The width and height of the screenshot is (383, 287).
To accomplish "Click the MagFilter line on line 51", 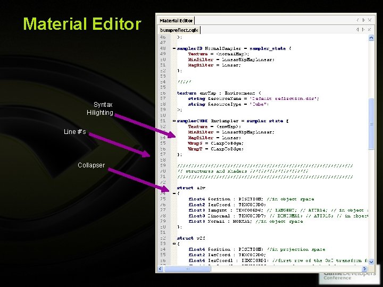I will click(x=214, y=65).
